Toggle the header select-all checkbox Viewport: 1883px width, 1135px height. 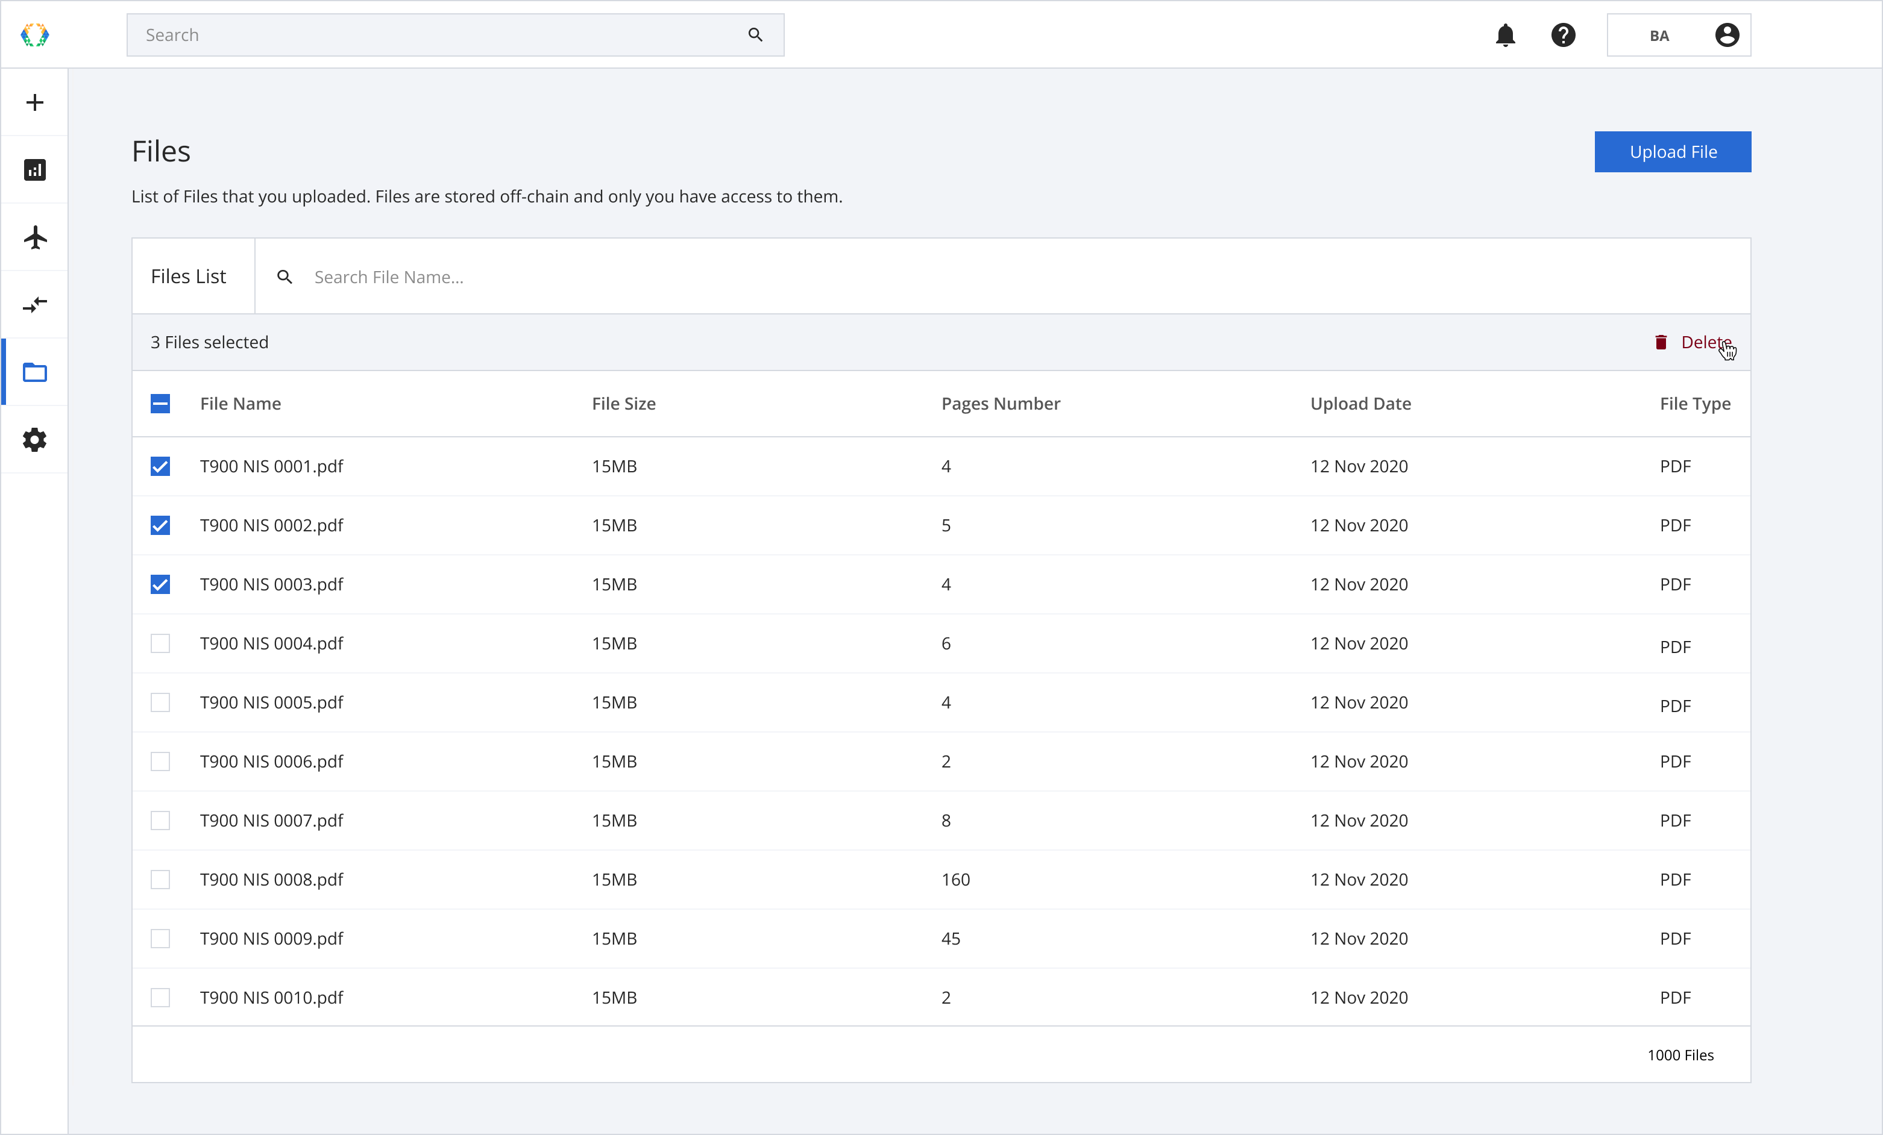pyautogui.click(x=160, y=403)
